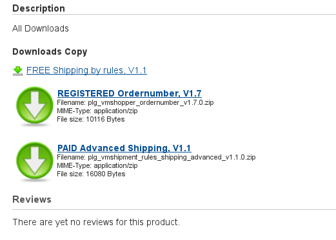Click the plg_vmshipment_rules_shipping_advanced_v1.1.0.zip filename line
The height and width of the screenshot is (240, 336).
pyautogui.click(x=156, y=157)
